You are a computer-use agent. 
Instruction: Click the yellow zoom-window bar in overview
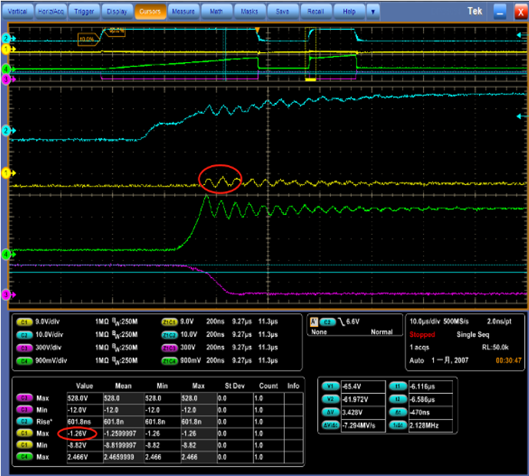click(x=310, y=80)
